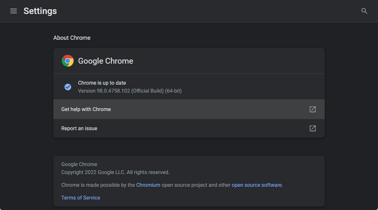Open the open source software link
Viewport: 378px width, 210px height.
click(x=256, y=185)
